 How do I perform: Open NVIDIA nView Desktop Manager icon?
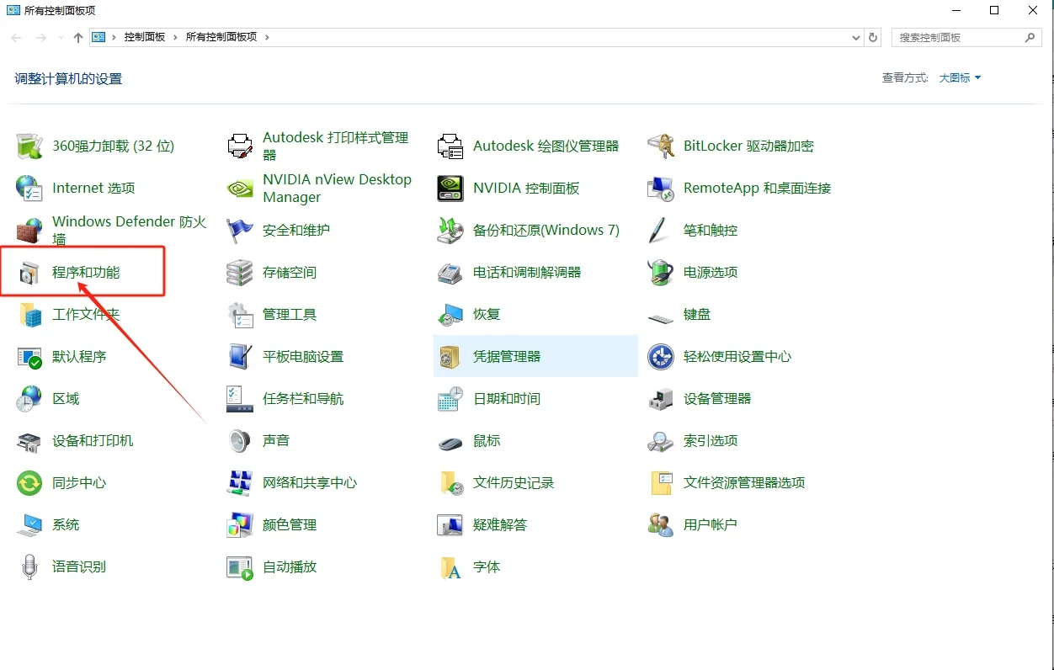pyautogui.click(x=240, y=188)
